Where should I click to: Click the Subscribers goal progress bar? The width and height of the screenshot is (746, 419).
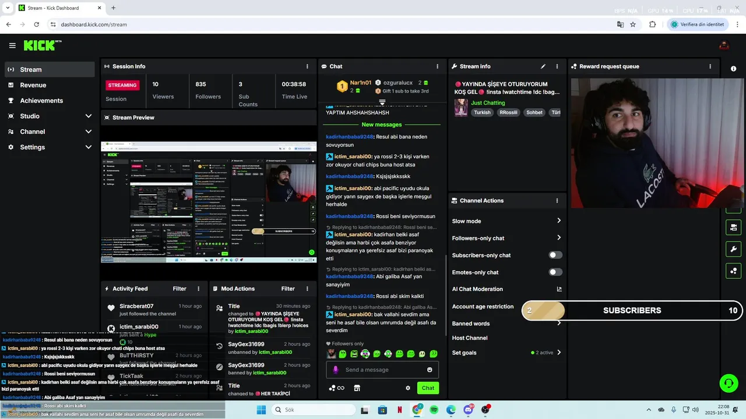[632, 310]
